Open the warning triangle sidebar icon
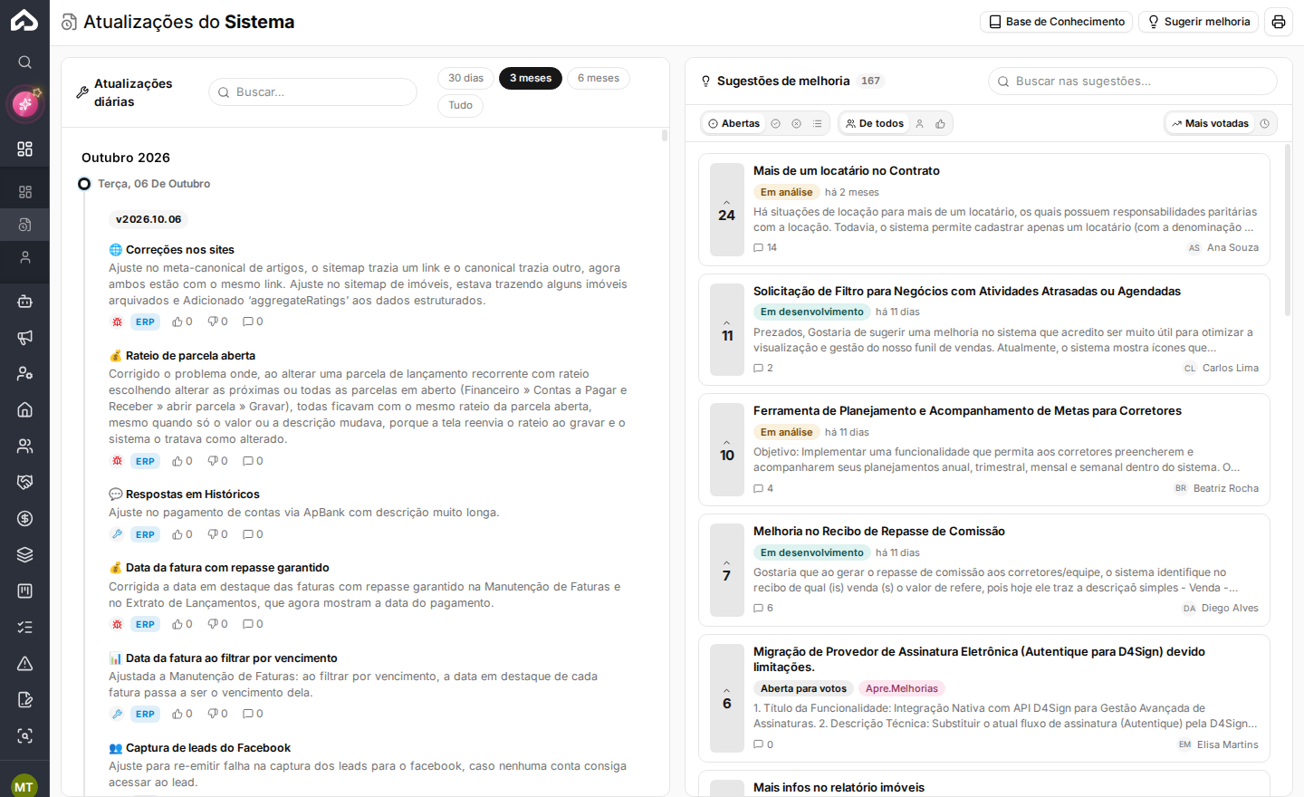This screenshot has width=1304, height=797. [24, 663]
